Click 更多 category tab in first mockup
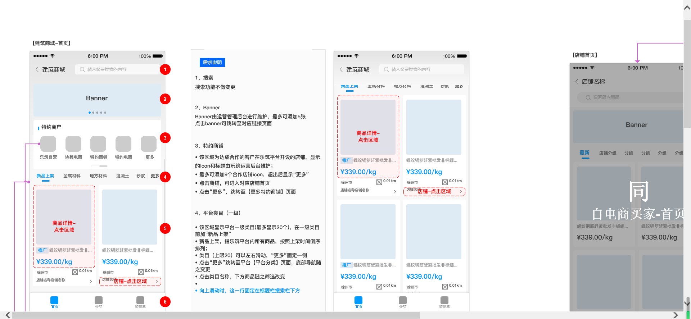Screen dimensions: 691x319 pos(155,176)
